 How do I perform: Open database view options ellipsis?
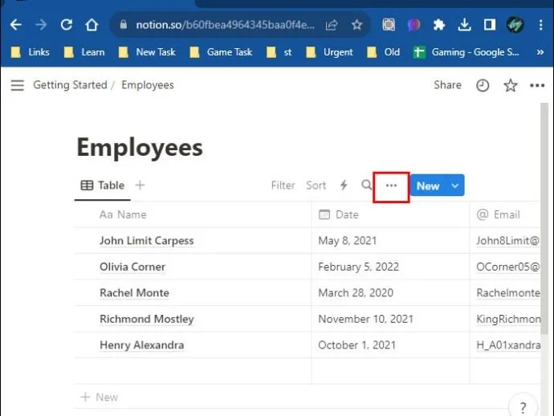coord(391,186)
